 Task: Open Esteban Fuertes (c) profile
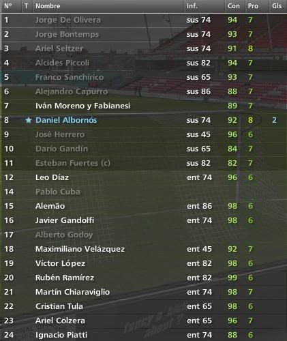point(73,163)
